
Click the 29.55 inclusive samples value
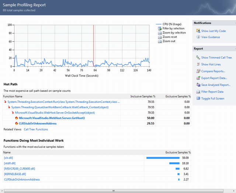[x=150, y=123]
